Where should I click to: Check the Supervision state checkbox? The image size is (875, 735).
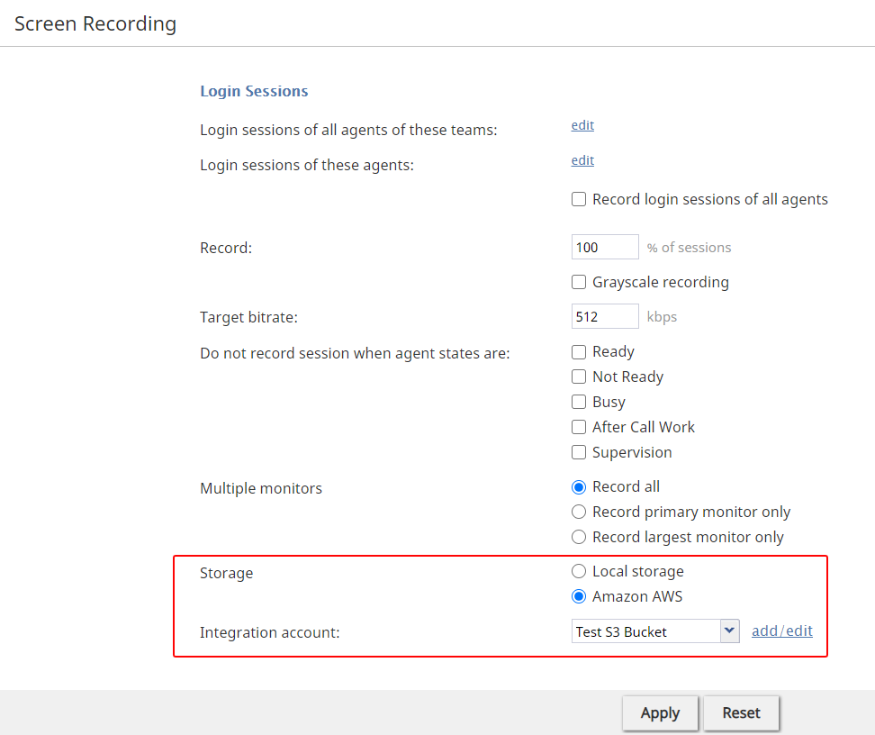tap(579, 452)
